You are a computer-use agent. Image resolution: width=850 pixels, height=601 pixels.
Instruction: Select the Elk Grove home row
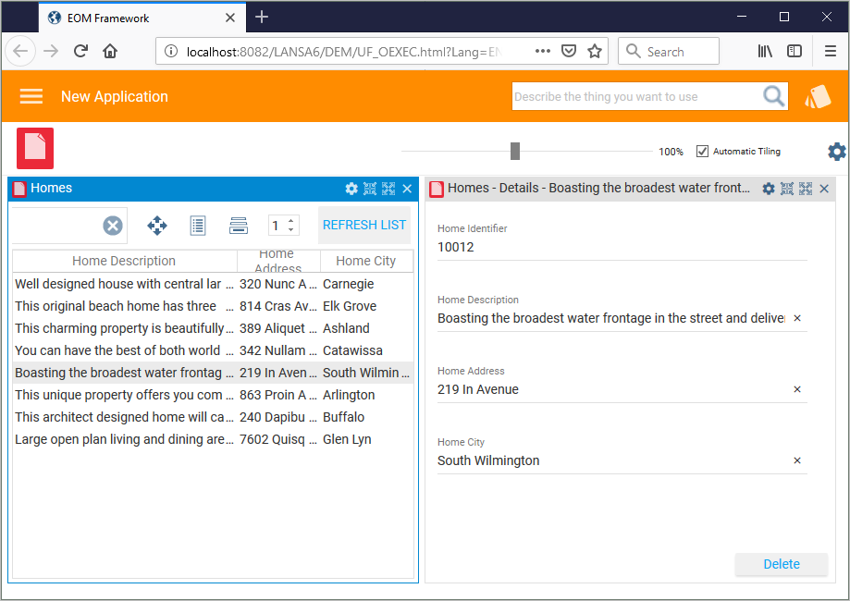[213, 306]
